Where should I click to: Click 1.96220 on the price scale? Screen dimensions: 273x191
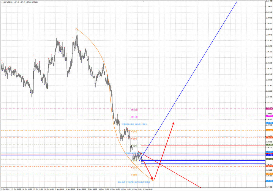pyautogui.click(x=269, y=170)
